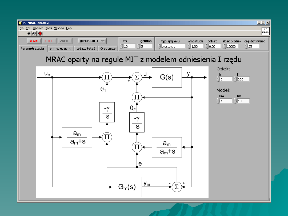The image size is (288, 216).
Task: Click the amplituda stepper arrows
Action: (x=189, y=46)
